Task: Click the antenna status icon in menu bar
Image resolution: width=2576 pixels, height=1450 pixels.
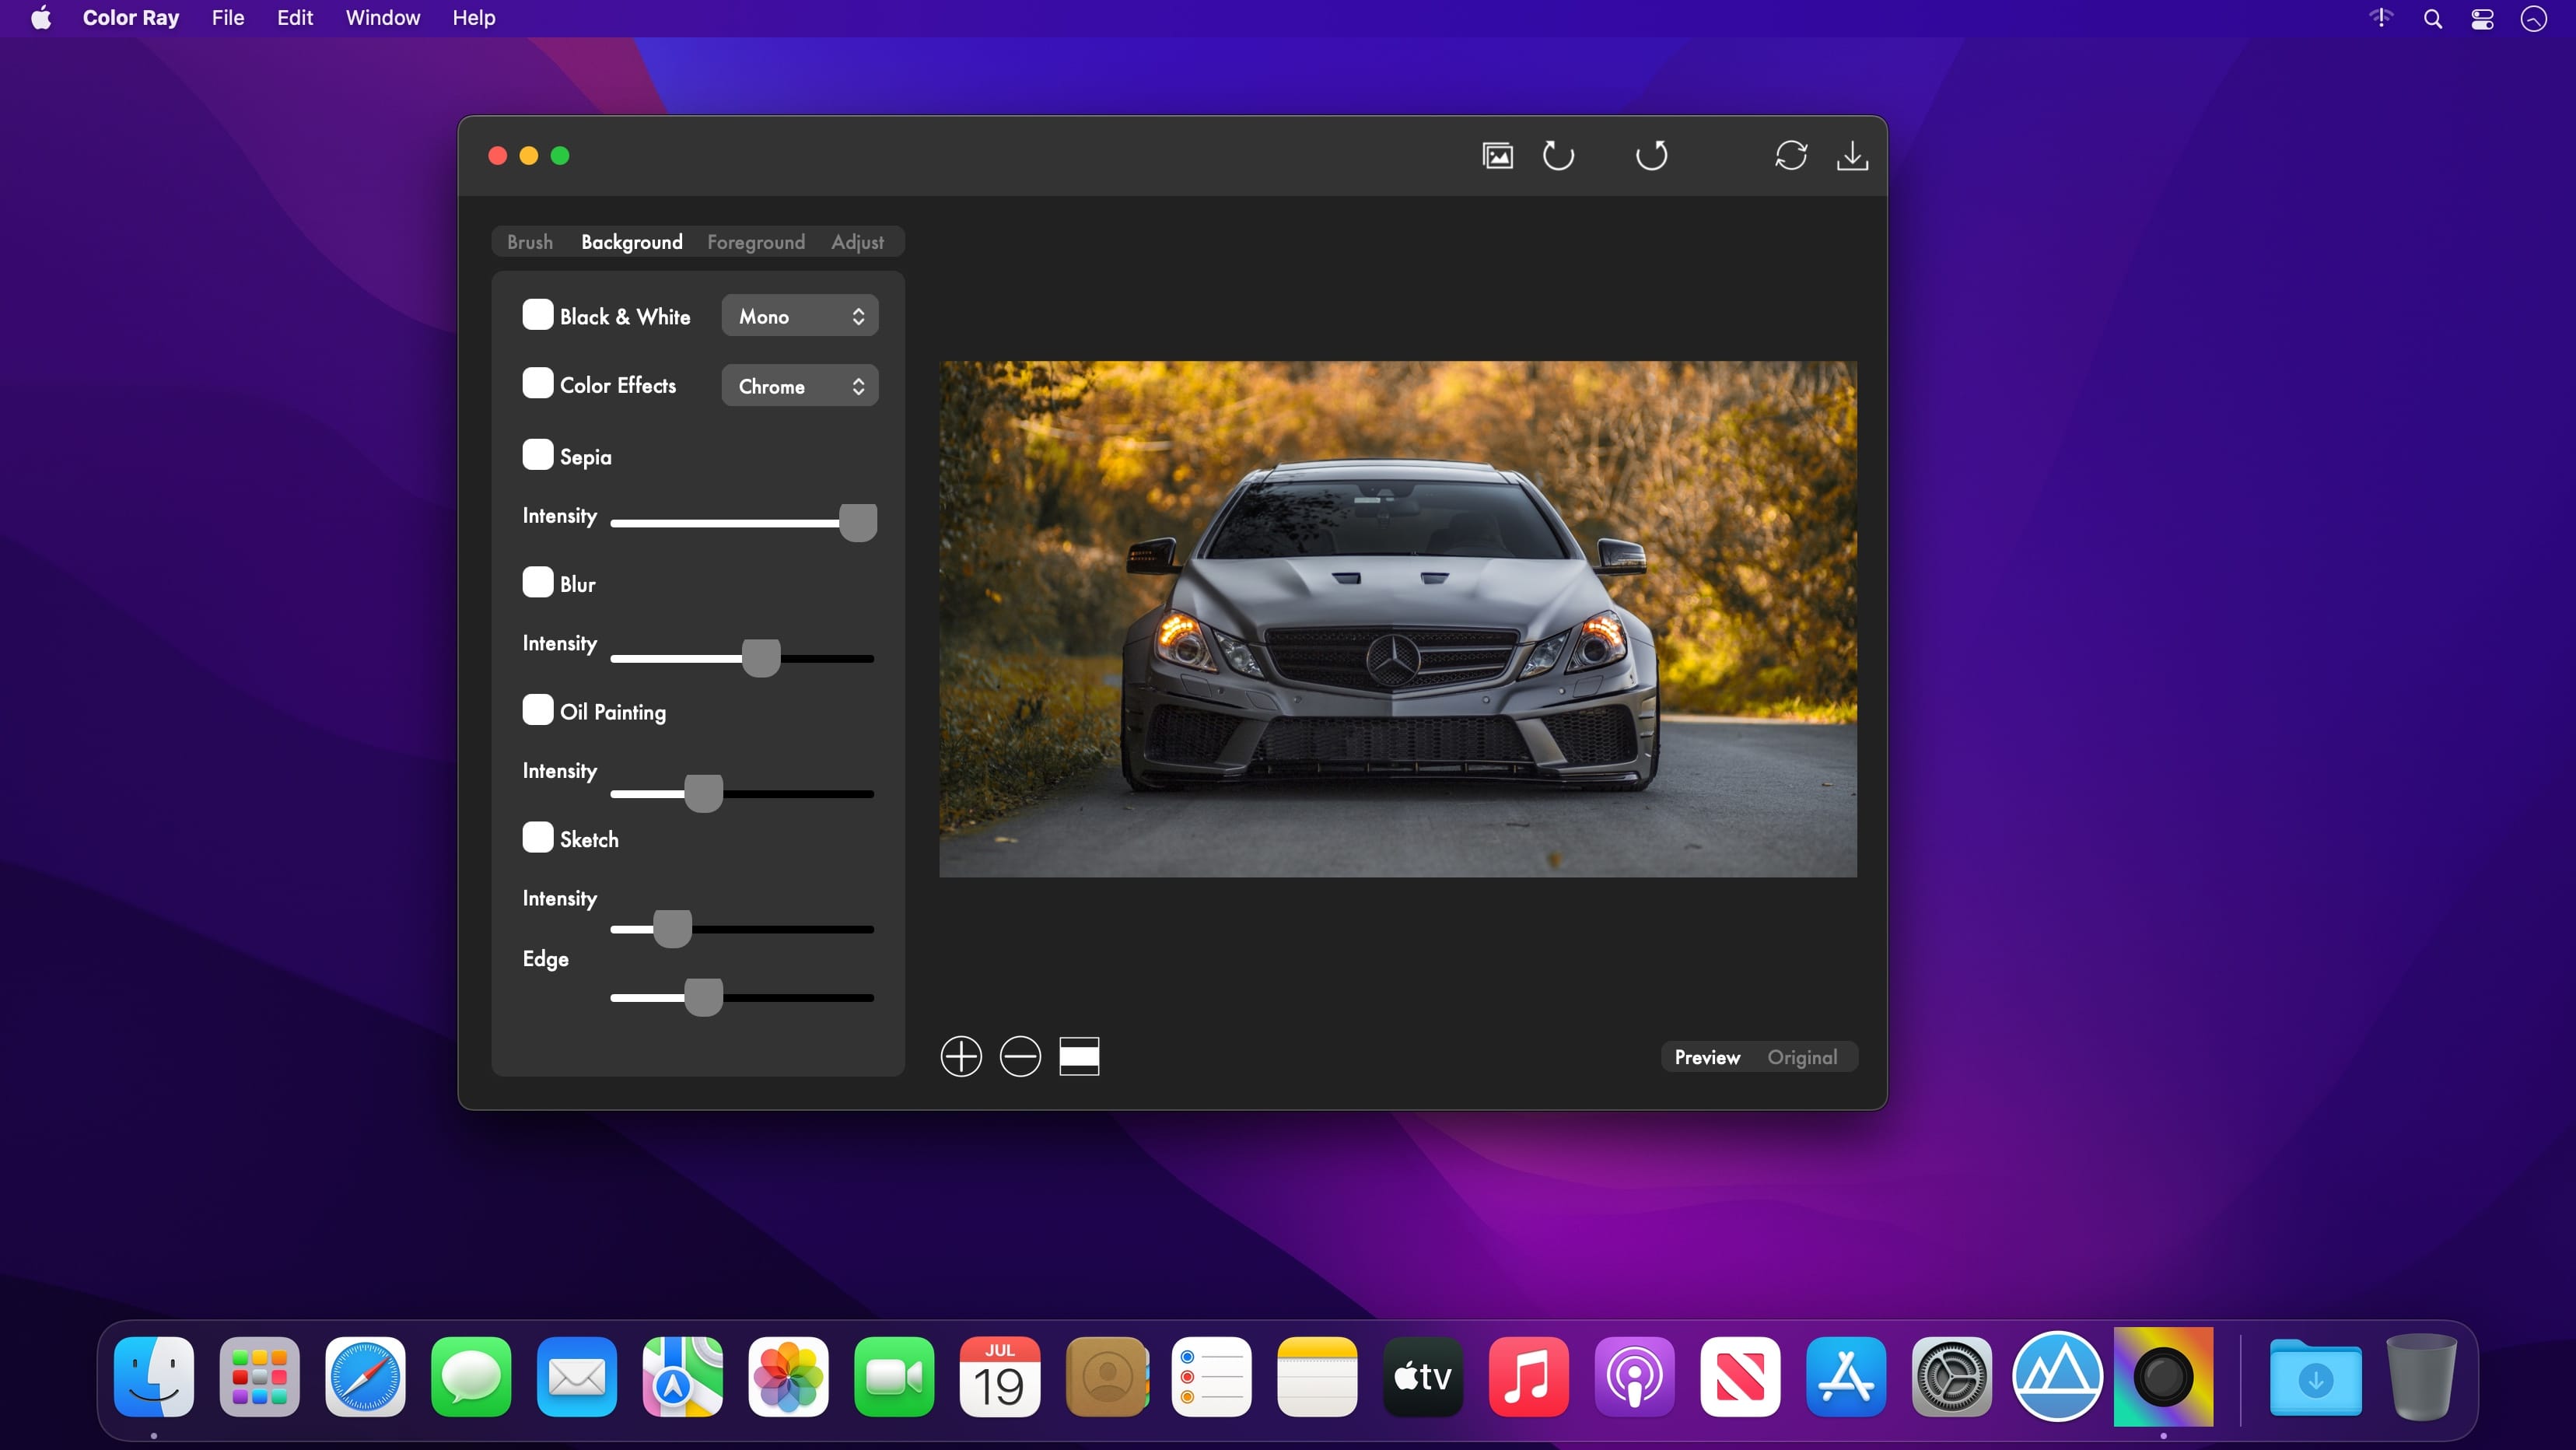Action: [x=2382, y=18]
